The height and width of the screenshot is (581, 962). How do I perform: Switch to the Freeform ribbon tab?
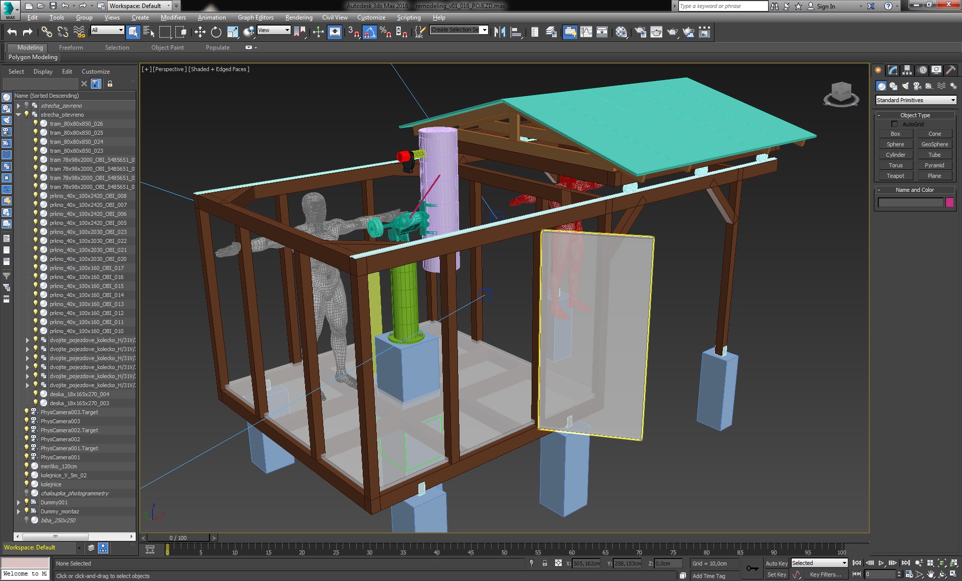coord(71,48)
